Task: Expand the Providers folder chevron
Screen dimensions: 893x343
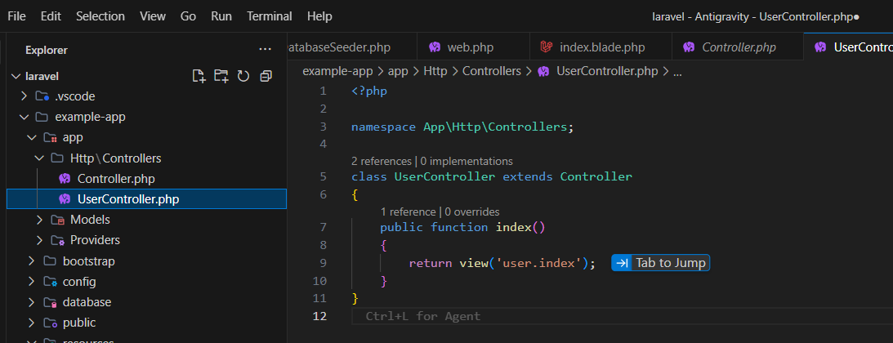Action: (39, 240)
